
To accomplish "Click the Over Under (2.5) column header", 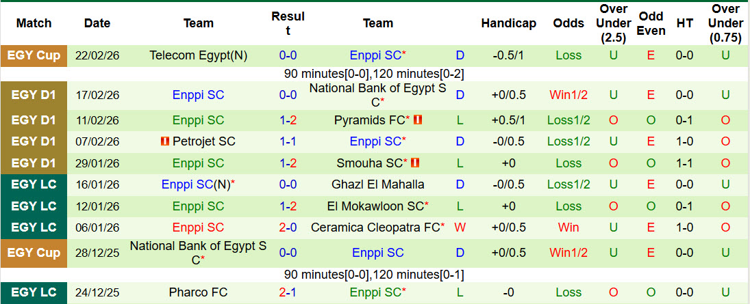I will 613,23.
